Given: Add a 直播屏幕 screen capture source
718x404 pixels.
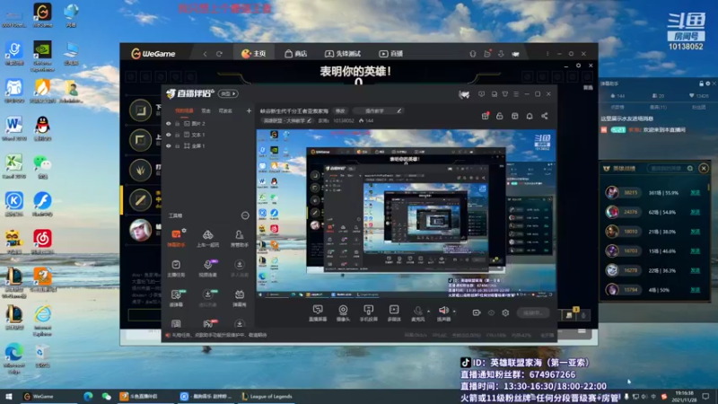Looking at the screenshot, I should (x=318, y=313).
